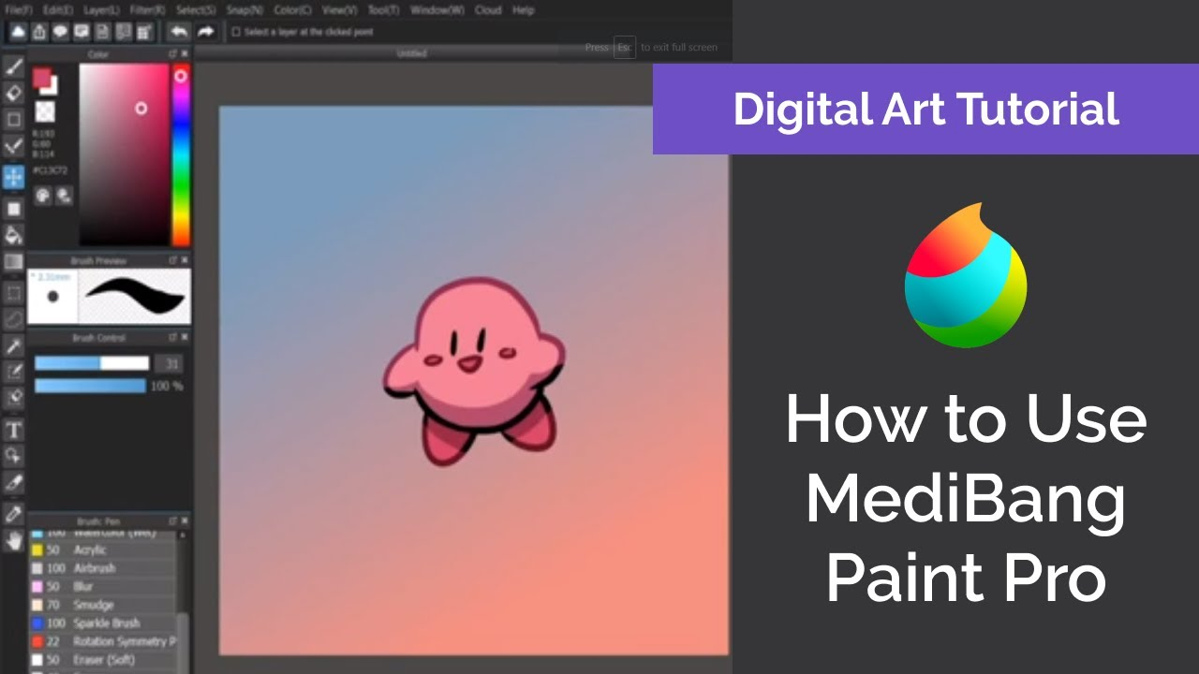Select the rectangular Selection tool

click(14, 293)
